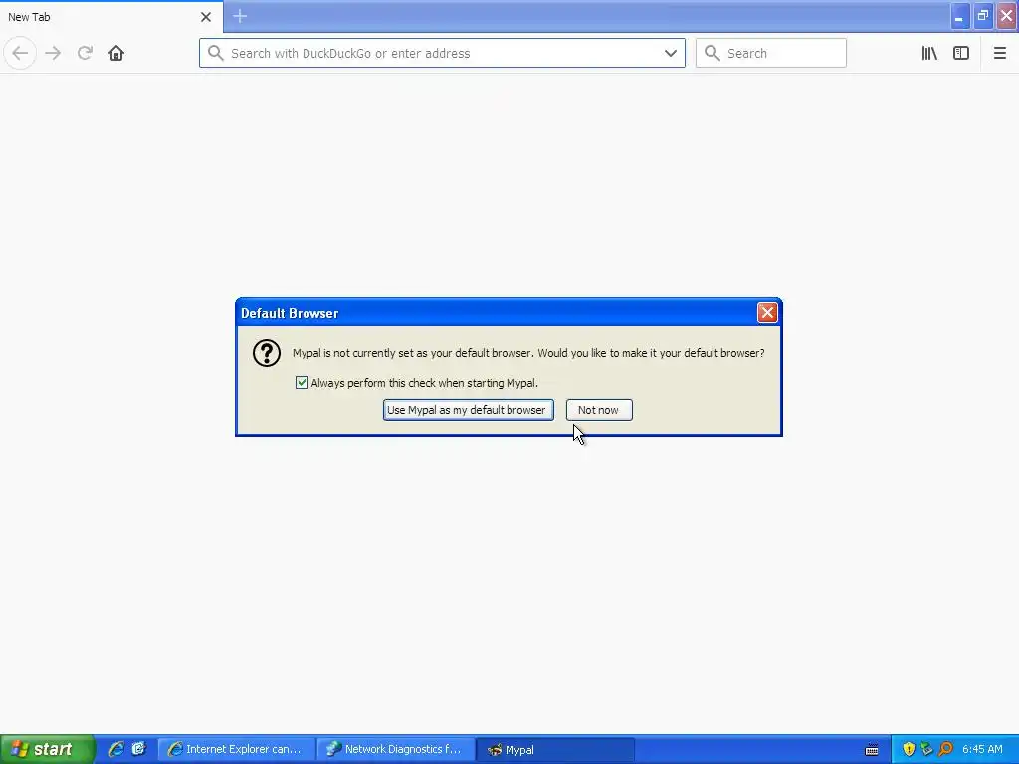Screen dimensions: 1019x764
Task: Click the address bar search magnifier icon
Action: click(215, 53)
